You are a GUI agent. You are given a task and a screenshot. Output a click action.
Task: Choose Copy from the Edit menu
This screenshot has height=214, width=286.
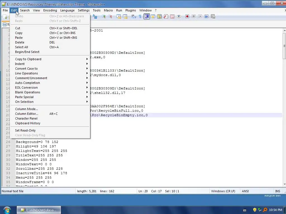tap(50, 33)
